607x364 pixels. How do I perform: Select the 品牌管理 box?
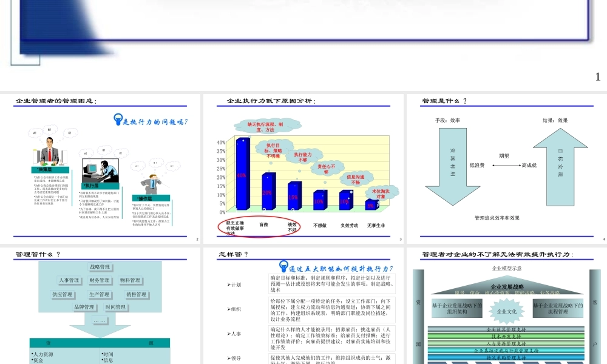(84, 307)
